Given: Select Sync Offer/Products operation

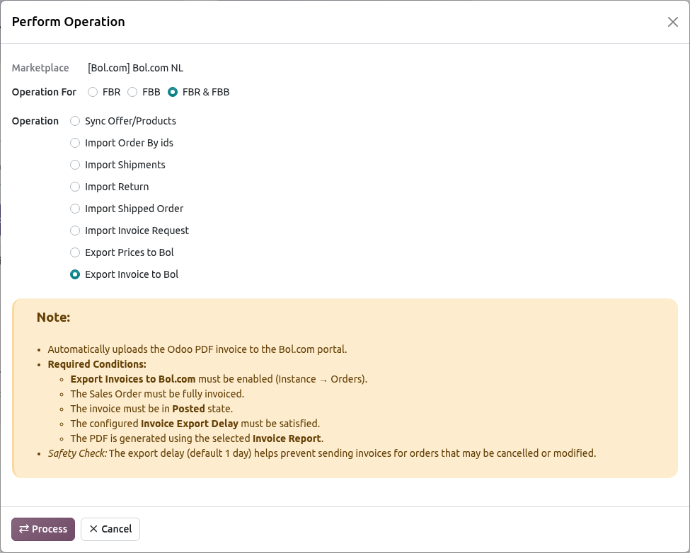Looking at the screenshot, I should pos(75,121).
